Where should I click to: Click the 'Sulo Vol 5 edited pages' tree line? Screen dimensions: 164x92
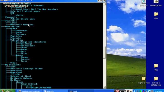point(25,11)
